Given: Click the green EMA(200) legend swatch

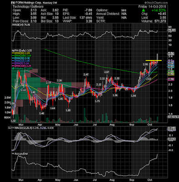Looking at the screenshot, I should [13, 56].
